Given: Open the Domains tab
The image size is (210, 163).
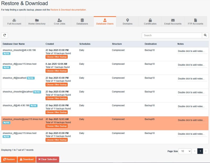Looking at the screenshot, I should 128,22.
